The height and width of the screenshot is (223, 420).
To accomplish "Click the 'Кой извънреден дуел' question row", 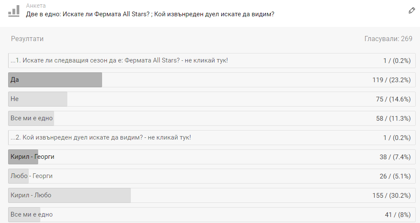I will pos(212,137).
